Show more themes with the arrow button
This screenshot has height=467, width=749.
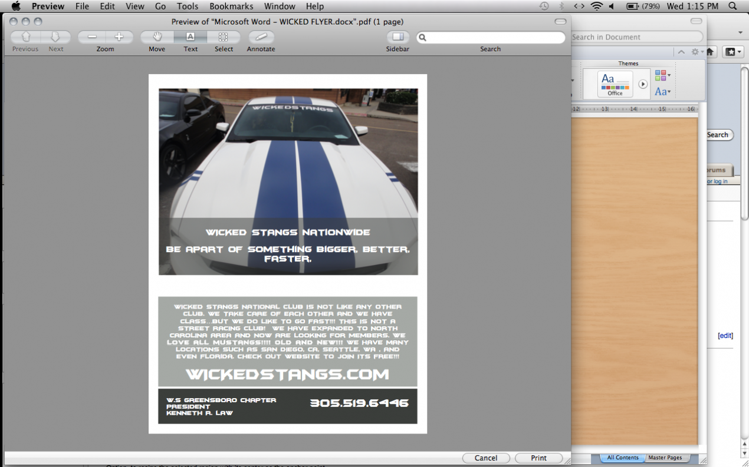643,84
